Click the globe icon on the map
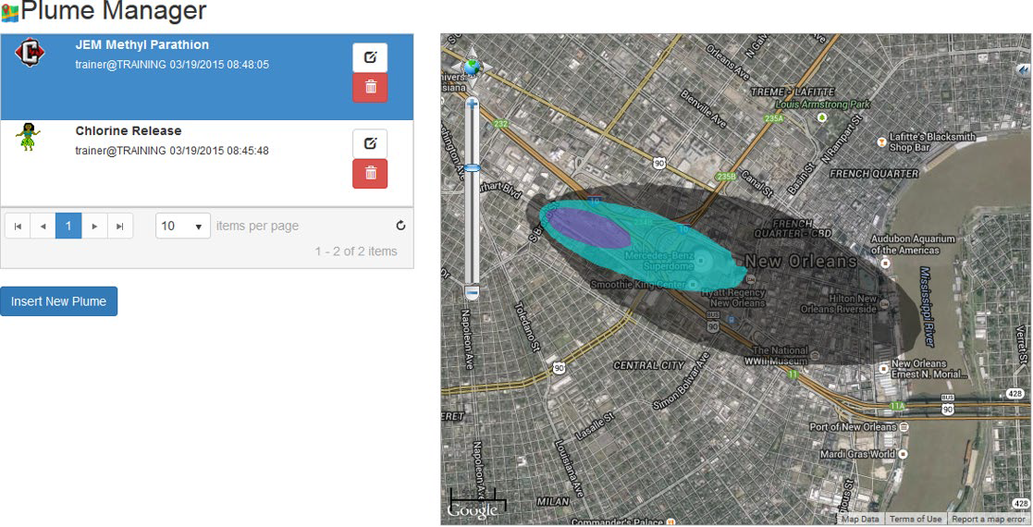Image resolution: width=1033 pixels, height=527 pixels. (472, 67)
